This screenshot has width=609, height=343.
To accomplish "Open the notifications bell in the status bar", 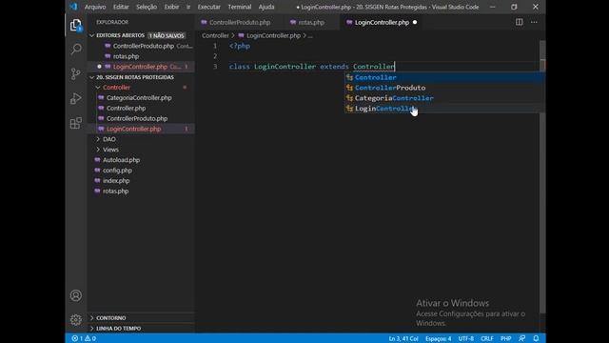I will click(x=536, y=338).
